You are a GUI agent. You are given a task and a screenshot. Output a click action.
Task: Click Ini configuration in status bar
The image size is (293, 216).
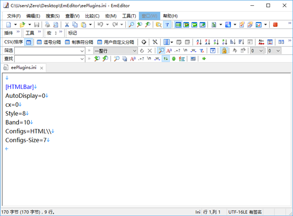pyautogui.click(x=198, y=212)
